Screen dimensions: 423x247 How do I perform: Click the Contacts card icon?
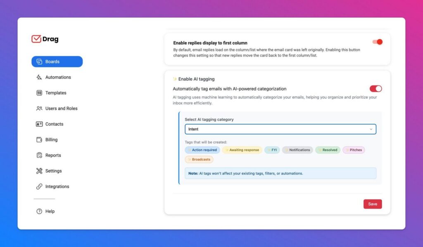point(39,124)
